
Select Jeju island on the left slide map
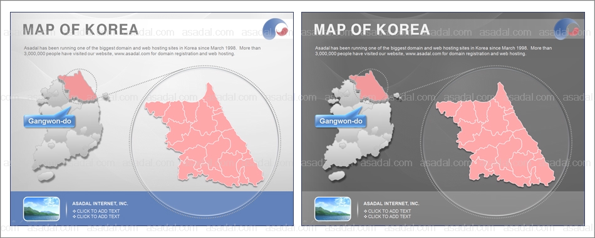46,176
